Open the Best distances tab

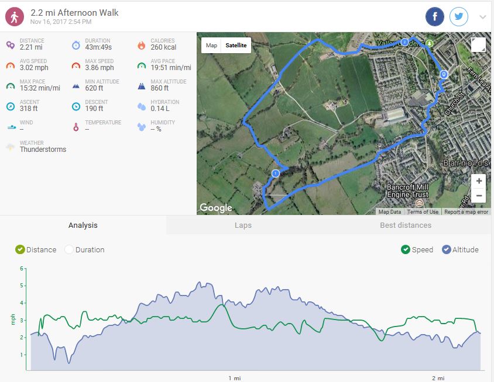405,225
